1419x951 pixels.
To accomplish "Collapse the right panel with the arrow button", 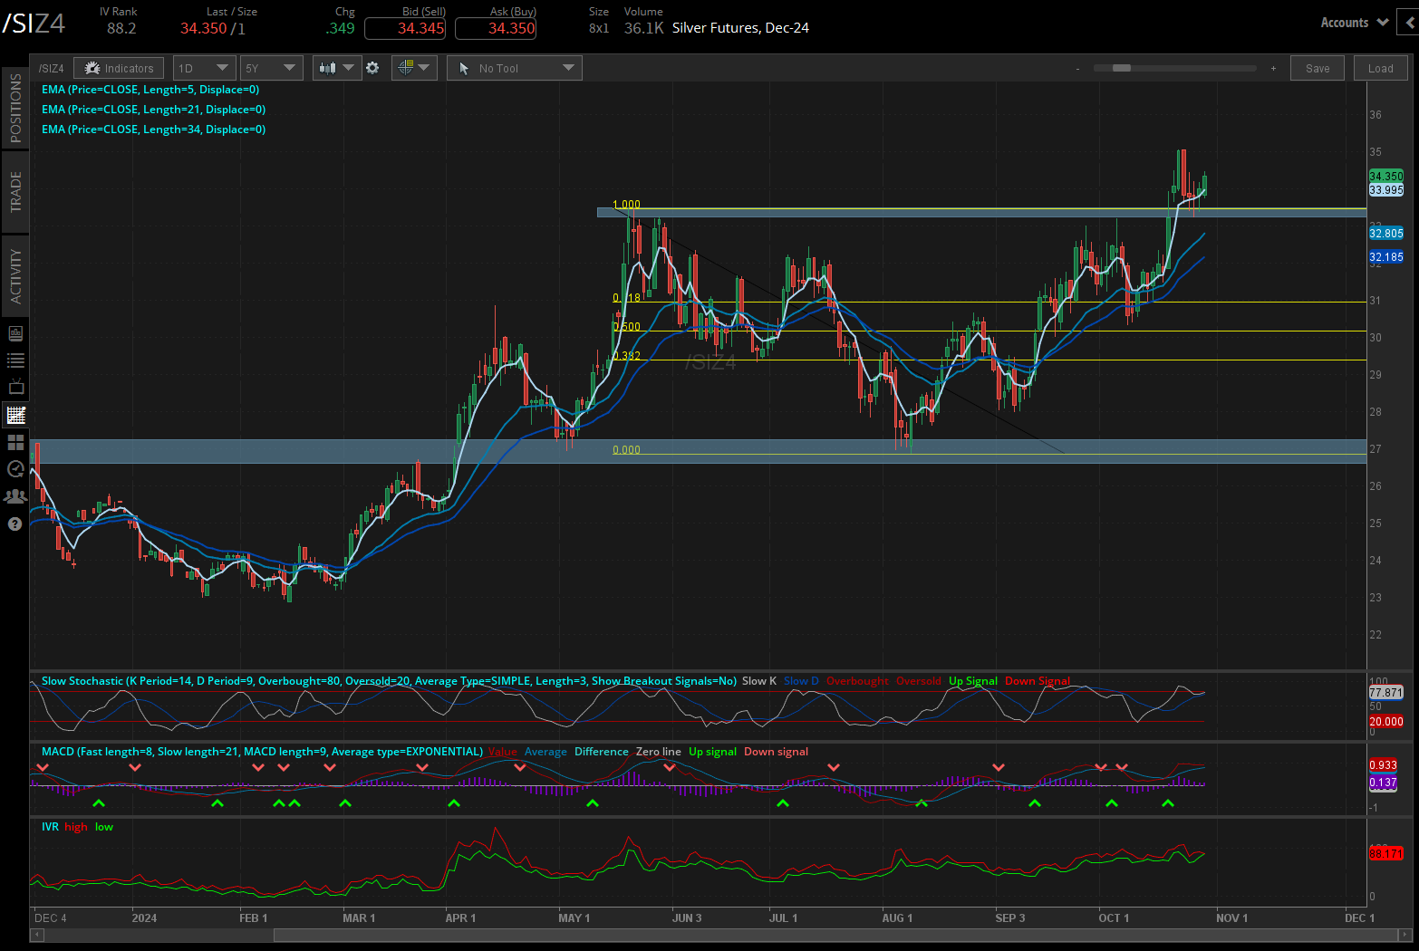I will [1410, 23].
